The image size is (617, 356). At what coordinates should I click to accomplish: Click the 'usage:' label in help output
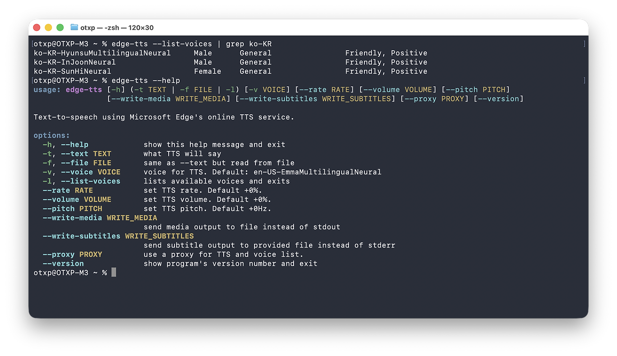click(x=47, y=90)
